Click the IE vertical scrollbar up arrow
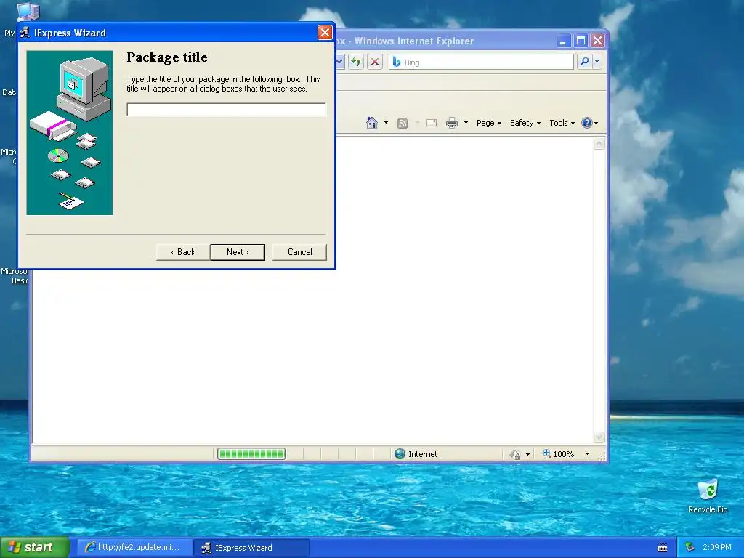744x558 pixels. pyautogui.click(x=599, y=144)
